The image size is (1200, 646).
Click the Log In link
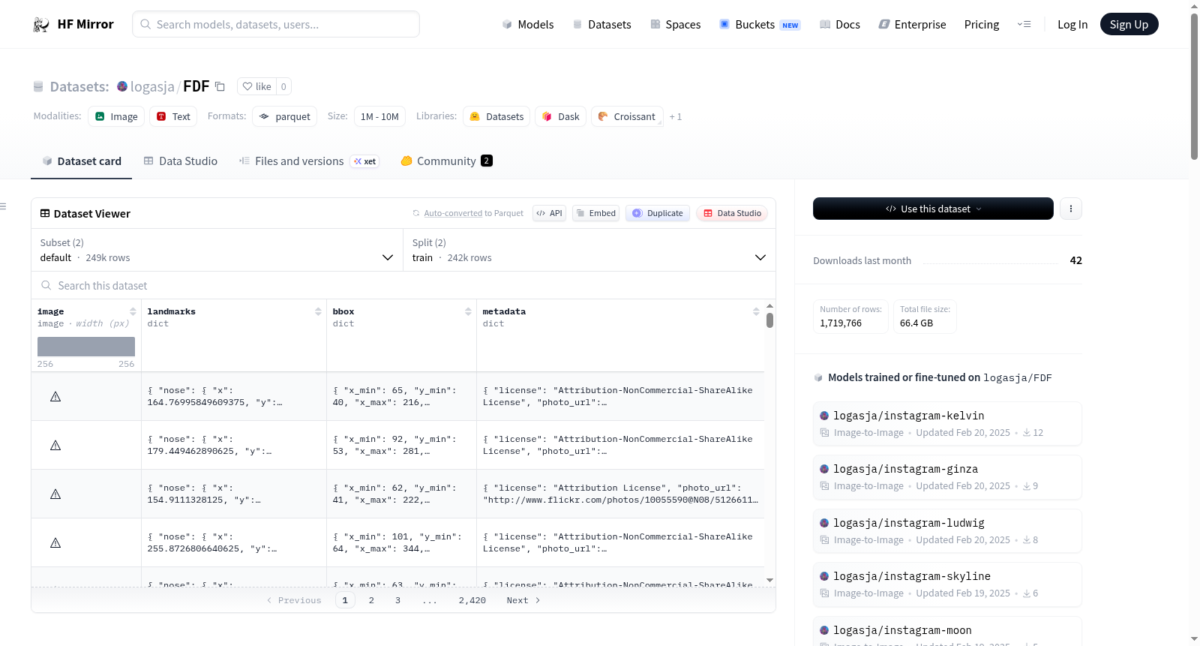click(1072, 25)
